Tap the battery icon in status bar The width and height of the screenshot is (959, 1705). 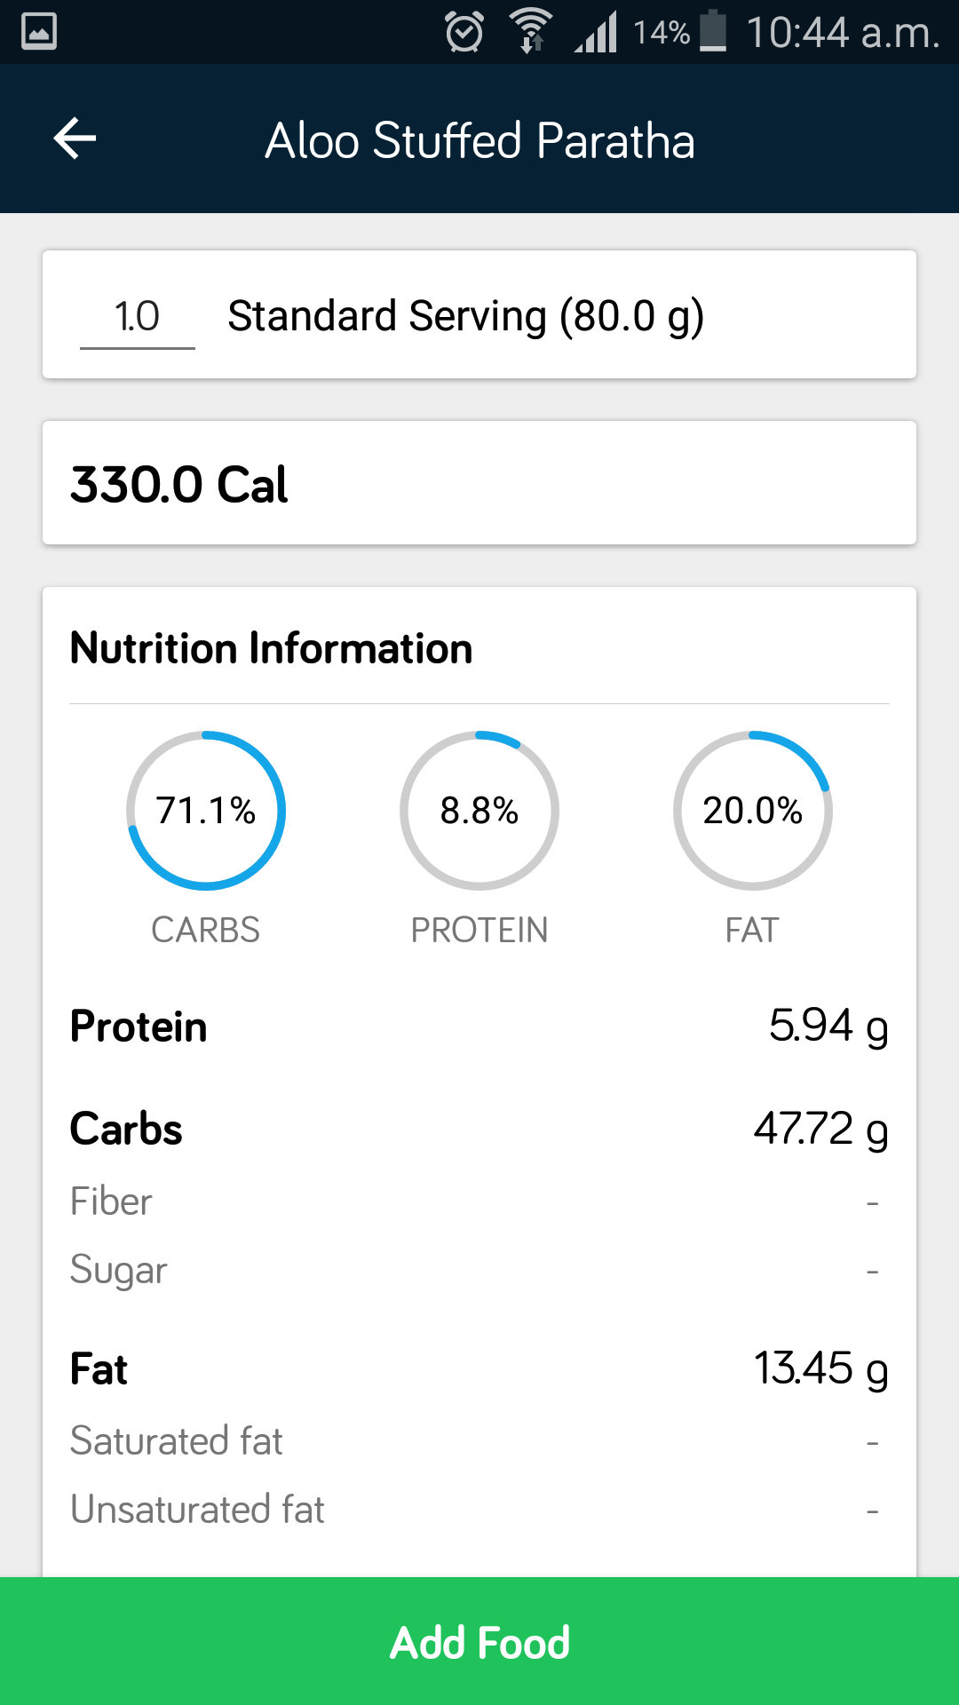[713, 32]
